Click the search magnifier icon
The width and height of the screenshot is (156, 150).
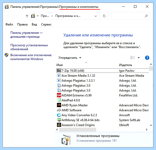[146, 16]
